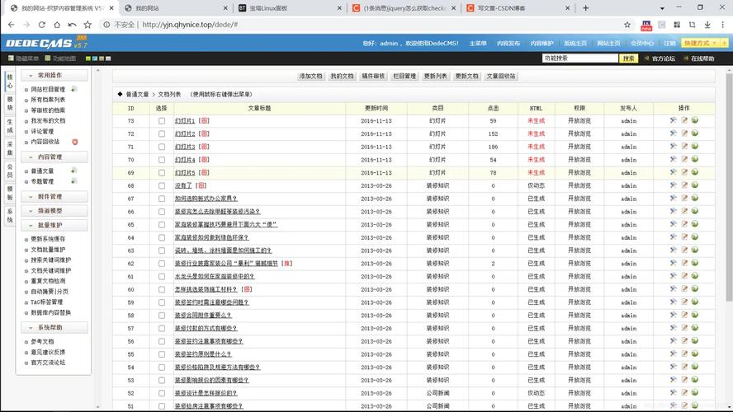
Task: Open the 快捷方式 dropdown in the header
Action: [x=695, y=43]
